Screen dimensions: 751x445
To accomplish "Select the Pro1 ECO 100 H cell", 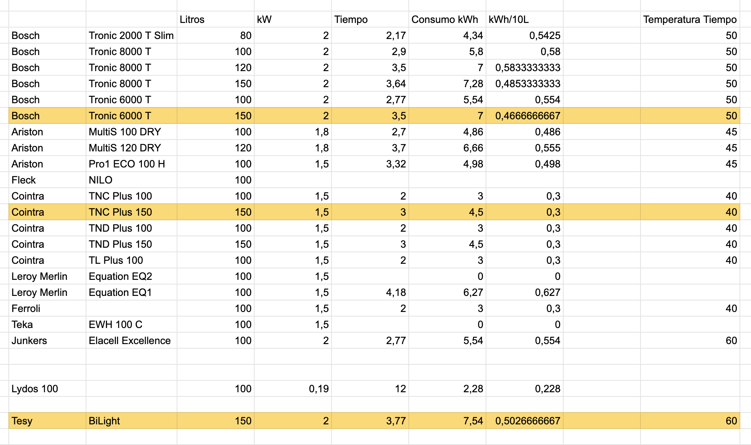I will coord(132,164).
